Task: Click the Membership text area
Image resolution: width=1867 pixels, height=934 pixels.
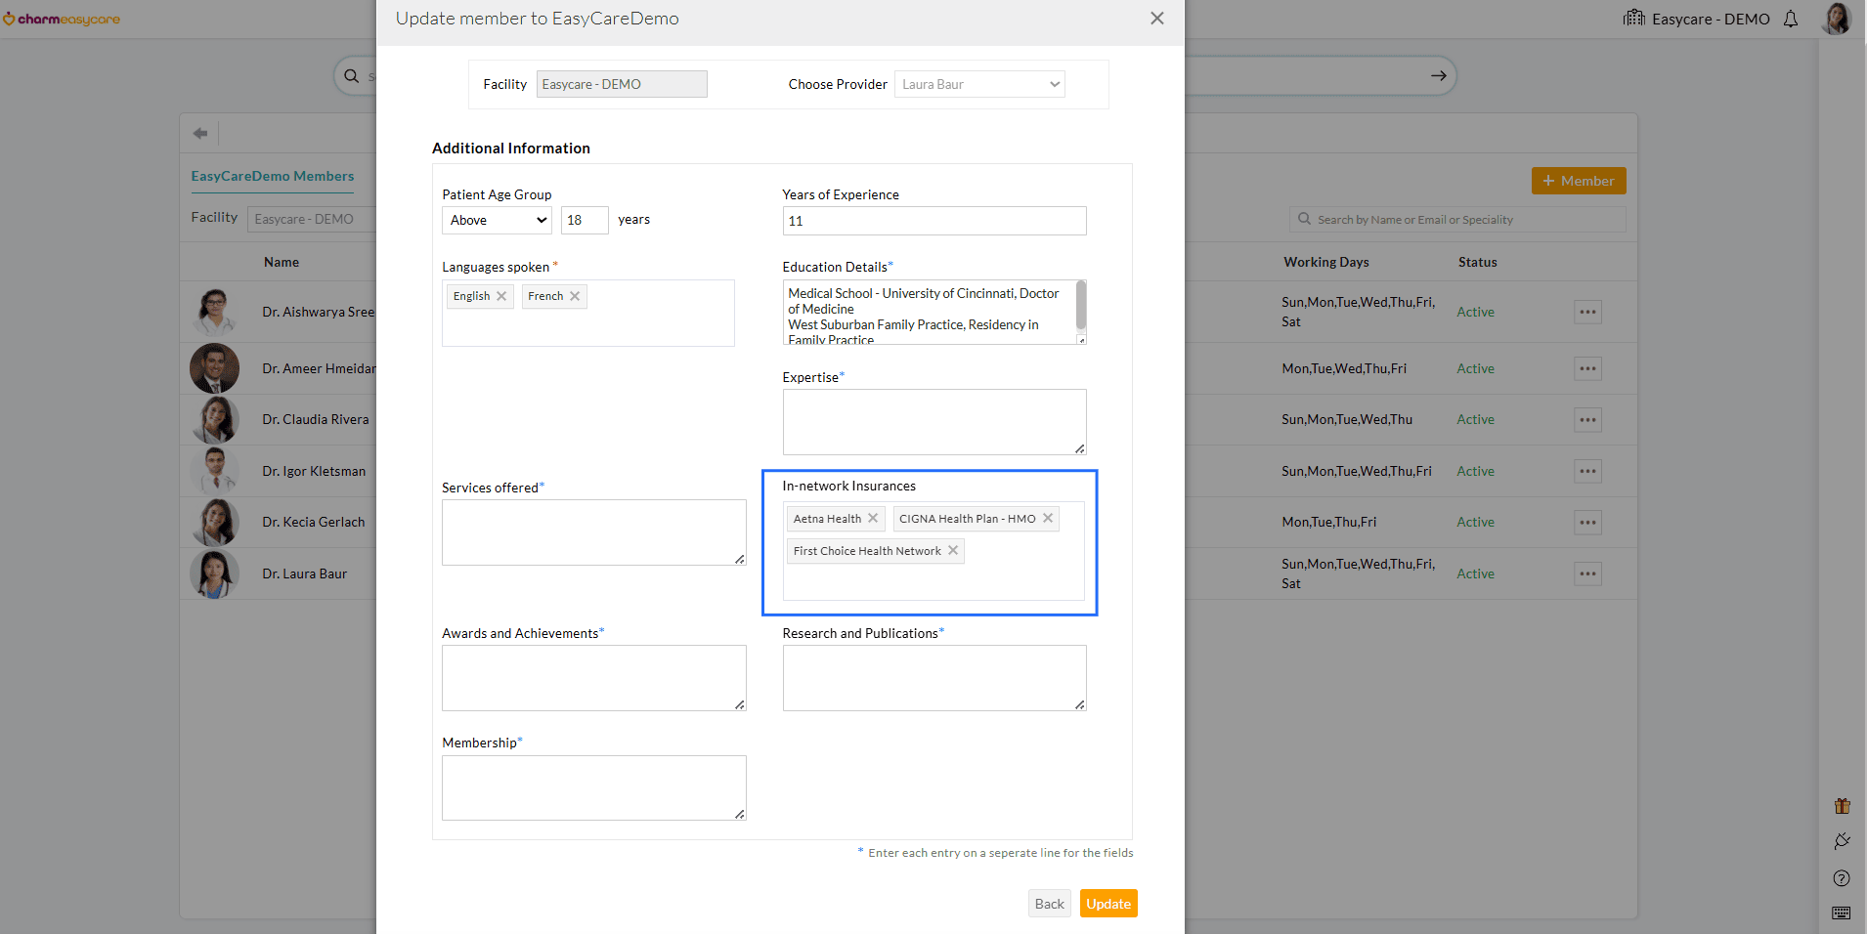Action: tap(594, 787)
